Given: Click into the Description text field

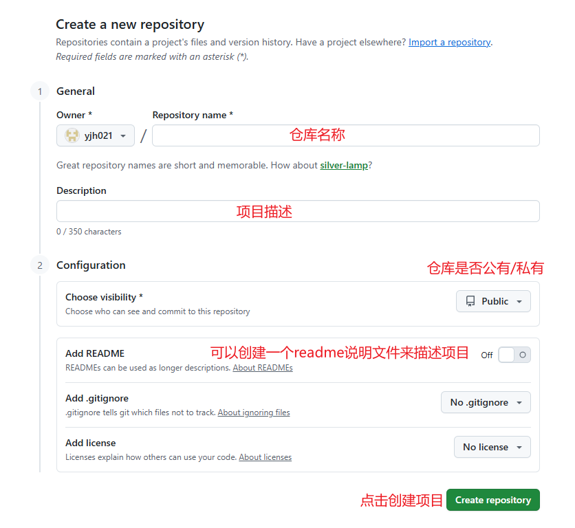Looking at the screenshot, I should [298, 211].
